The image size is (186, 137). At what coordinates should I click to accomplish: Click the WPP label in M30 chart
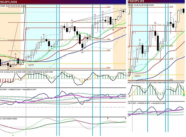pyautogui.click(x=31, y=65)
